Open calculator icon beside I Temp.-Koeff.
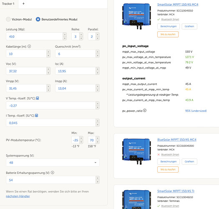 (37, 115)
